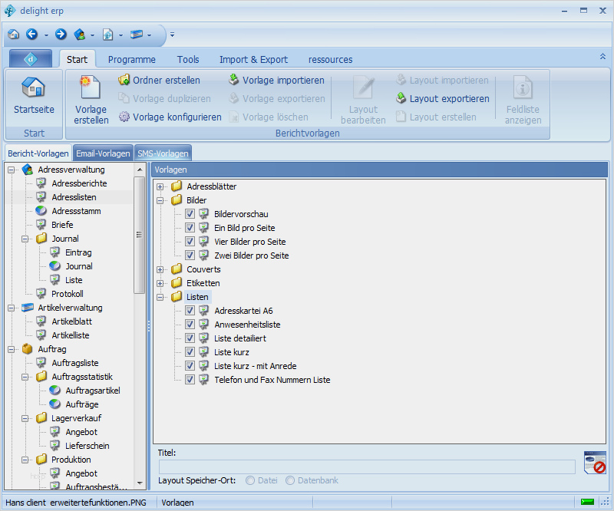Uncheck the Vier Bilder pro Seite checkbox
Image resolution: width=614 pixels, height=511 pixels.
tap(190, 241)
